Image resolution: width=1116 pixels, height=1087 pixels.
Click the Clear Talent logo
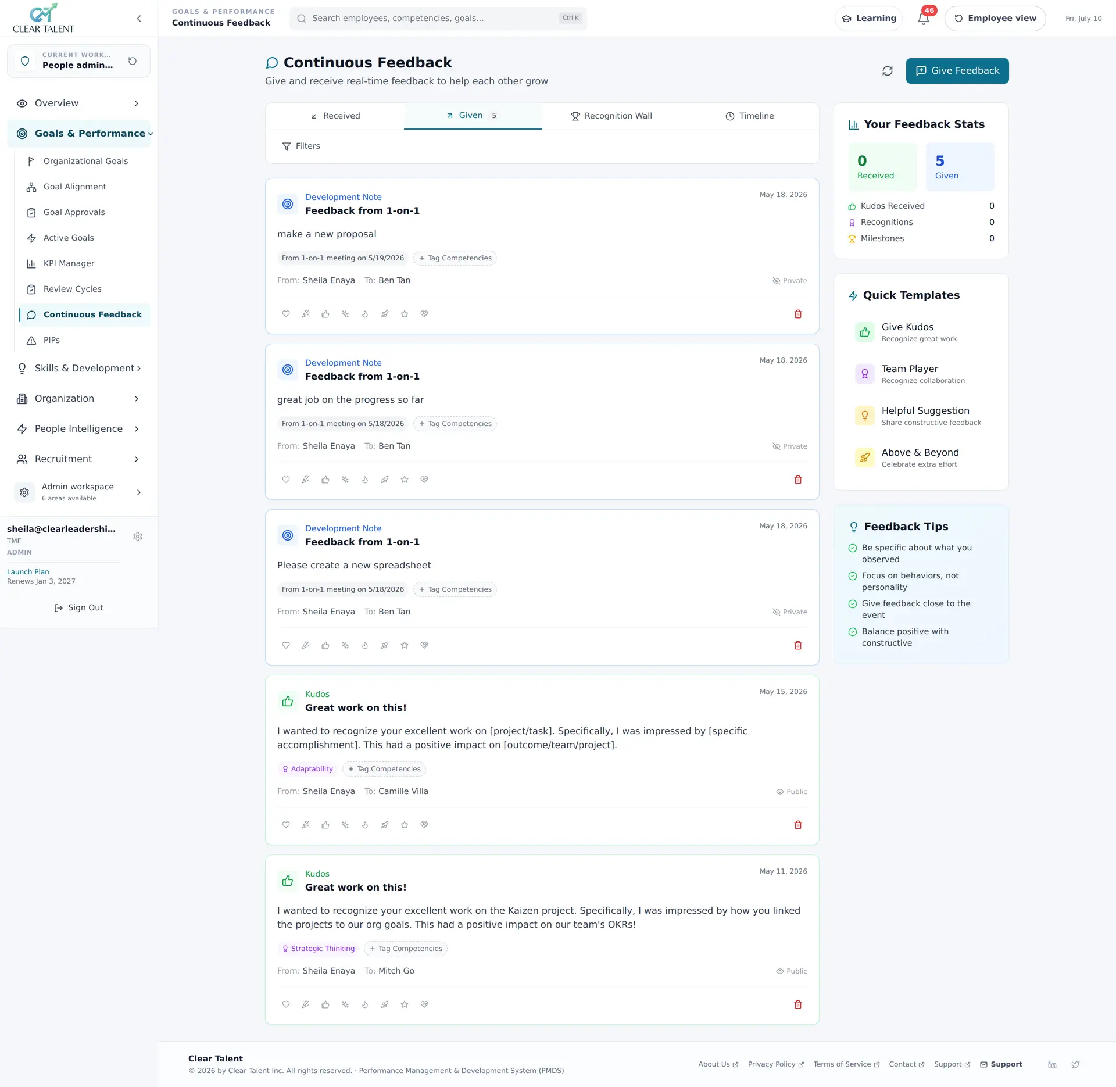(x=44, y=18)
